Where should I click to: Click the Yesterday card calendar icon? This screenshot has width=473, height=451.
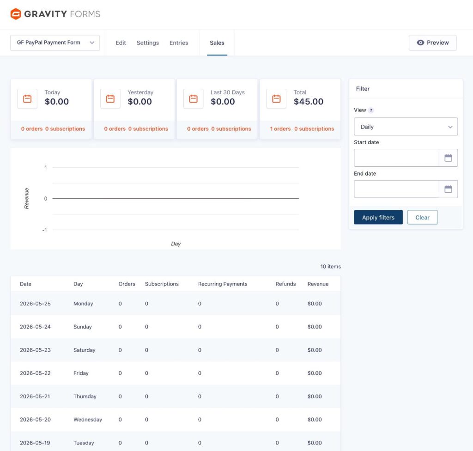110,99
